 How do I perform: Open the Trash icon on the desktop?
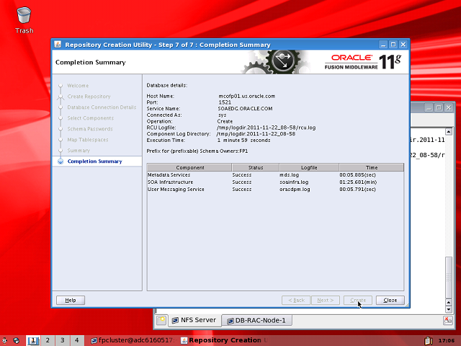point(24,20)
